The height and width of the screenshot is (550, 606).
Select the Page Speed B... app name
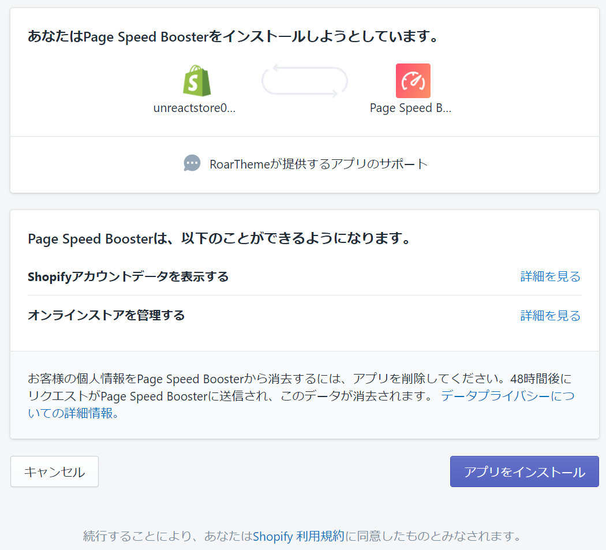[x=410, y=108]
